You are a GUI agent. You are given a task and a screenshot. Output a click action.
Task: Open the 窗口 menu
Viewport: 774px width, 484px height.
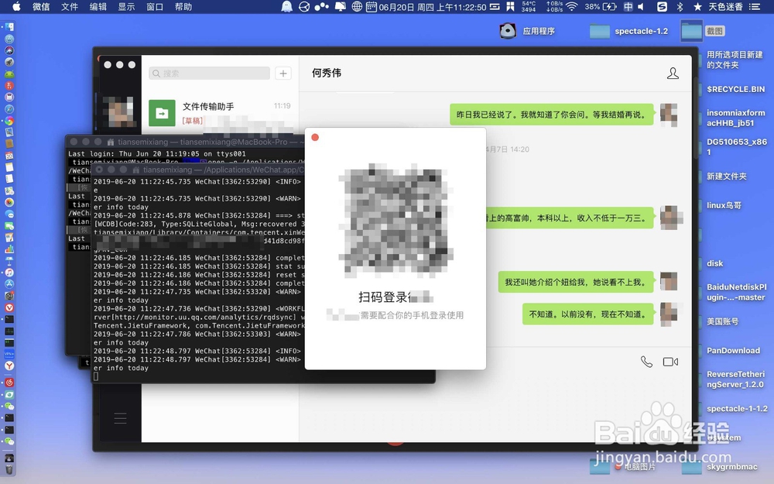pyautogui.click(x=155, y=6)
